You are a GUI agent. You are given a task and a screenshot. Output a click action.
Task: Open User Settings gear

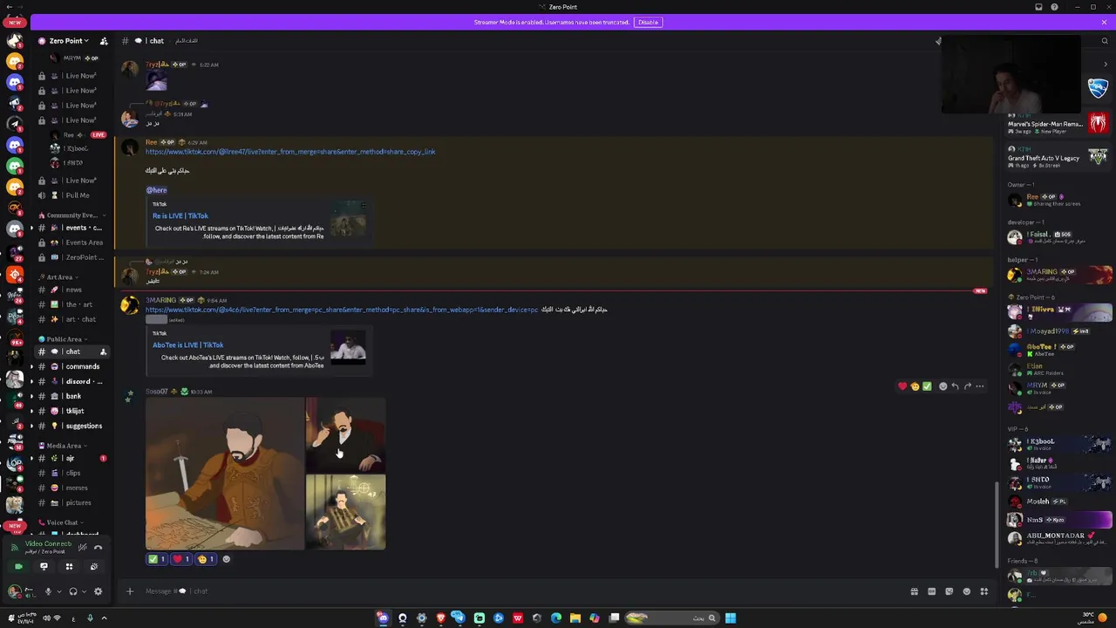click(x=98, y=591)
